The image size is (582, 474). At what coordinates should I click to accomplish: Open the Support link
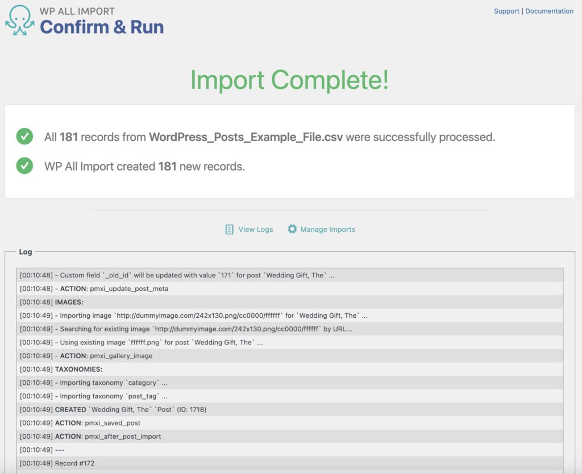click(506, 11)
